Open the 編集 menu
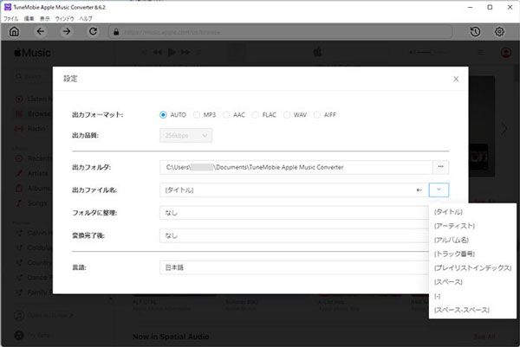Screen dimensions: 520x347 [29, 18]
